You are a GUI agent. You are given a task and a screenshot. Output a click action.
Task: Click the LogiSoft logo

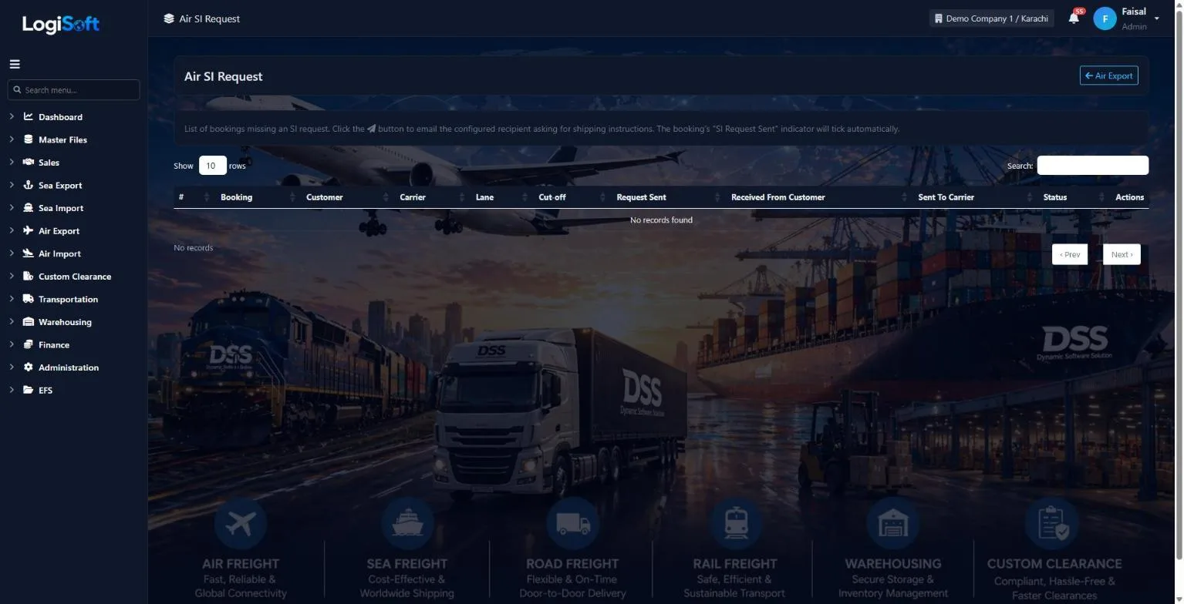point(61,24)
